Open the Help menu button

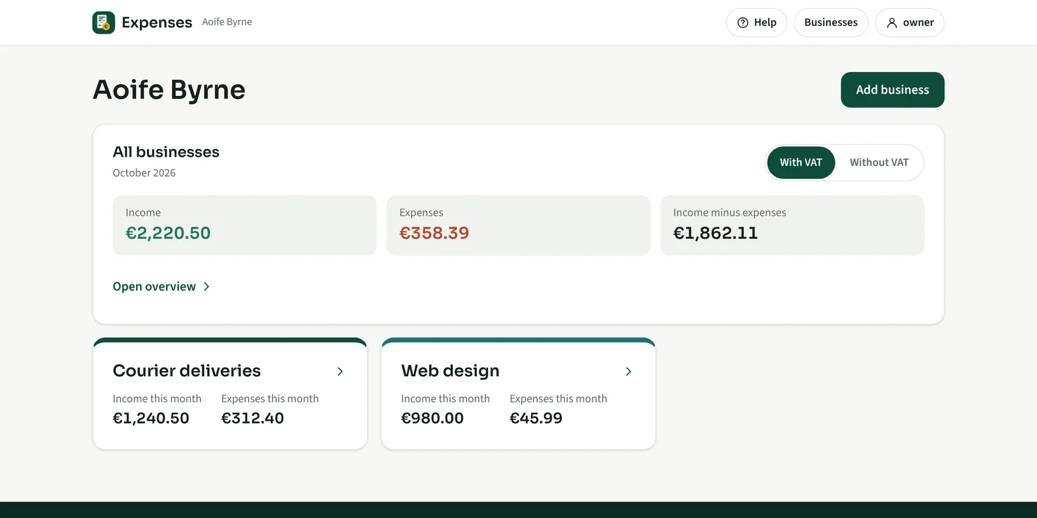click(756, 23)
